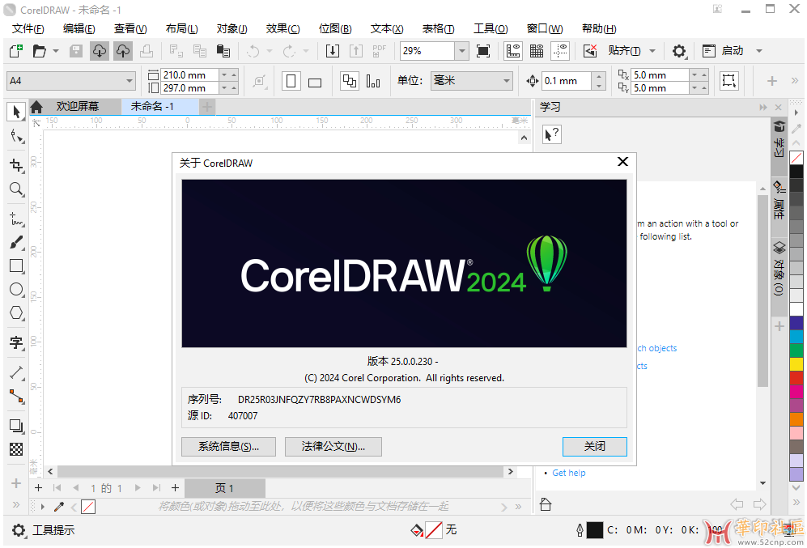Select the Parallel Dimension tool
The image size is (807, 548).
click(x=16, y=372)
